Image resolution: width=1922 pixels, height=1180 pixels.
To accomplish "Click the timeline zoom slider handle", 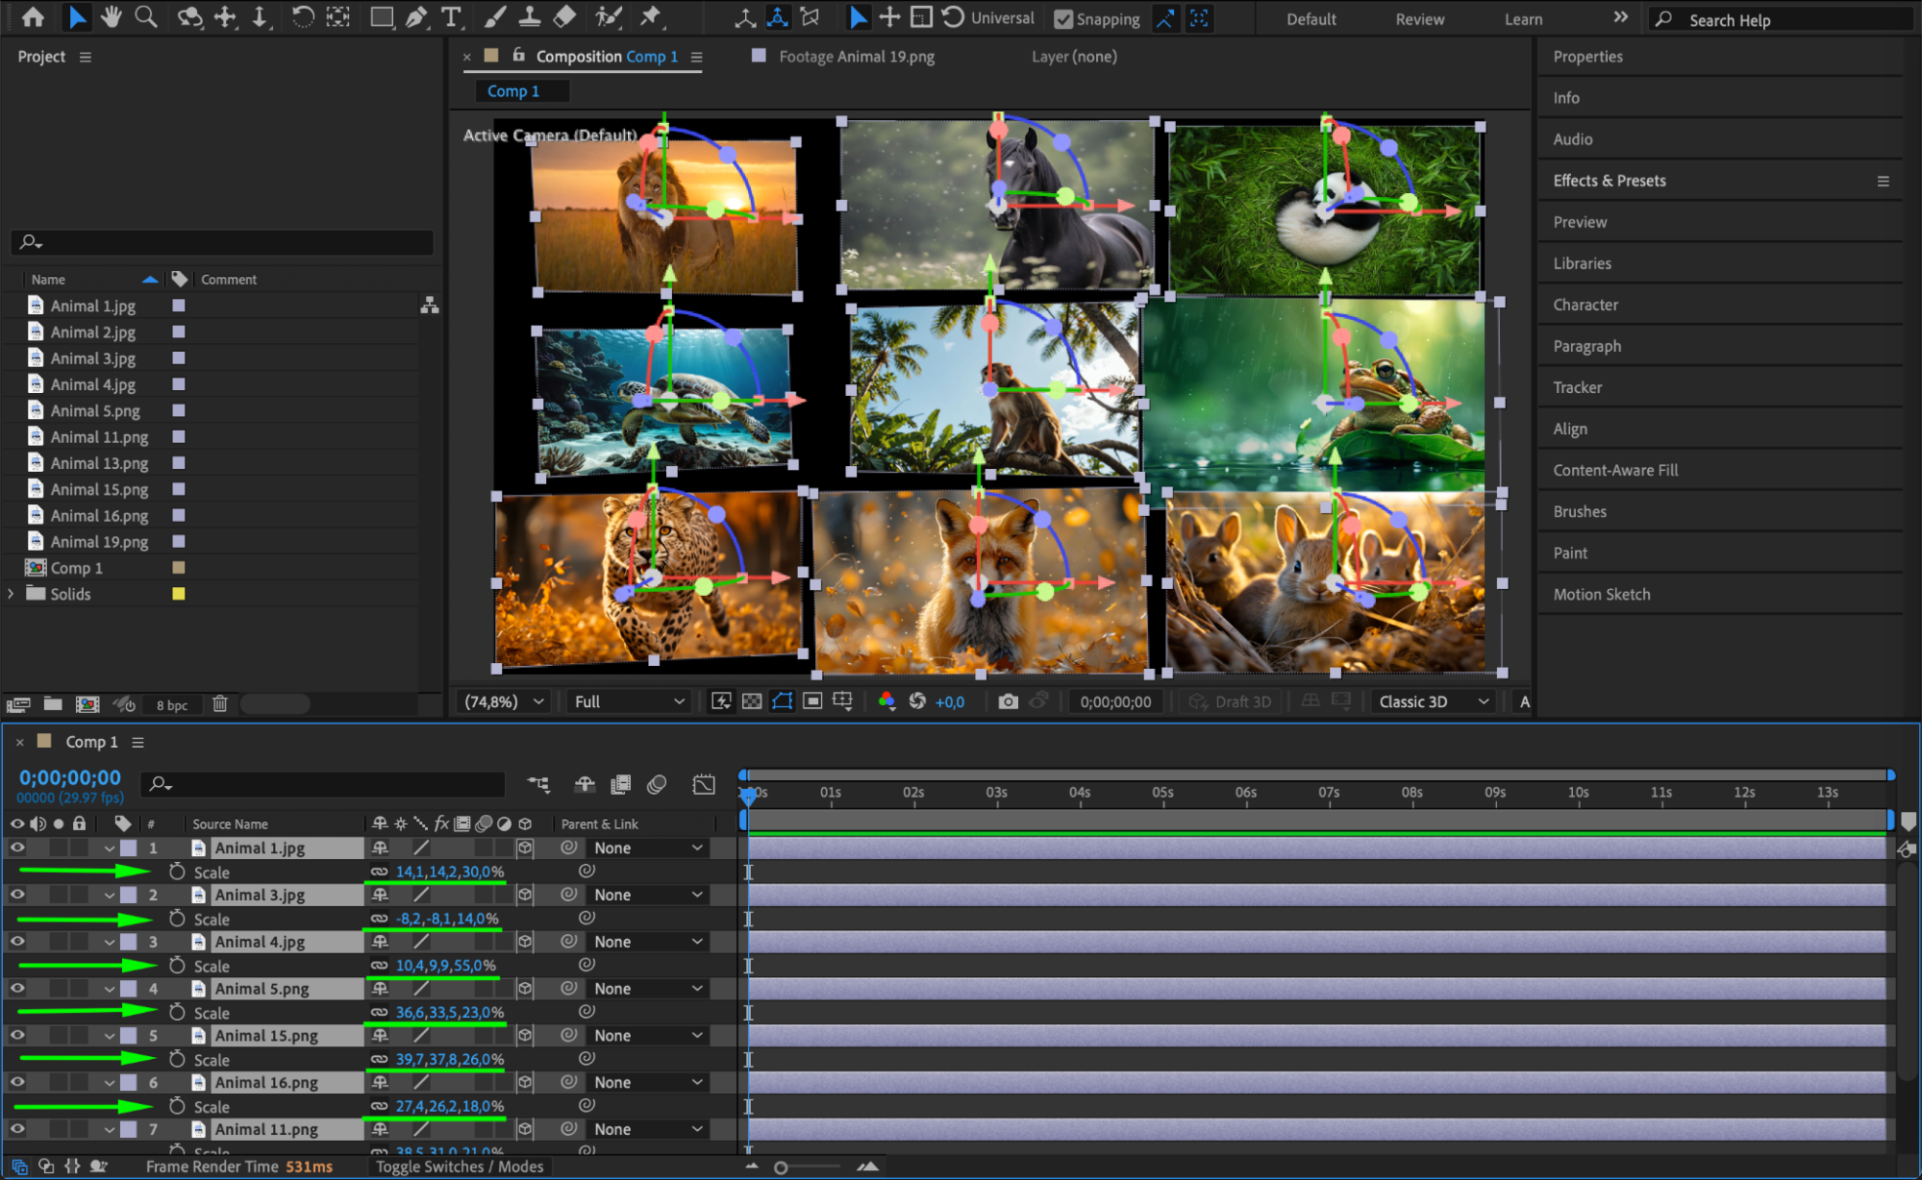I will click(x=781, y=1168).
